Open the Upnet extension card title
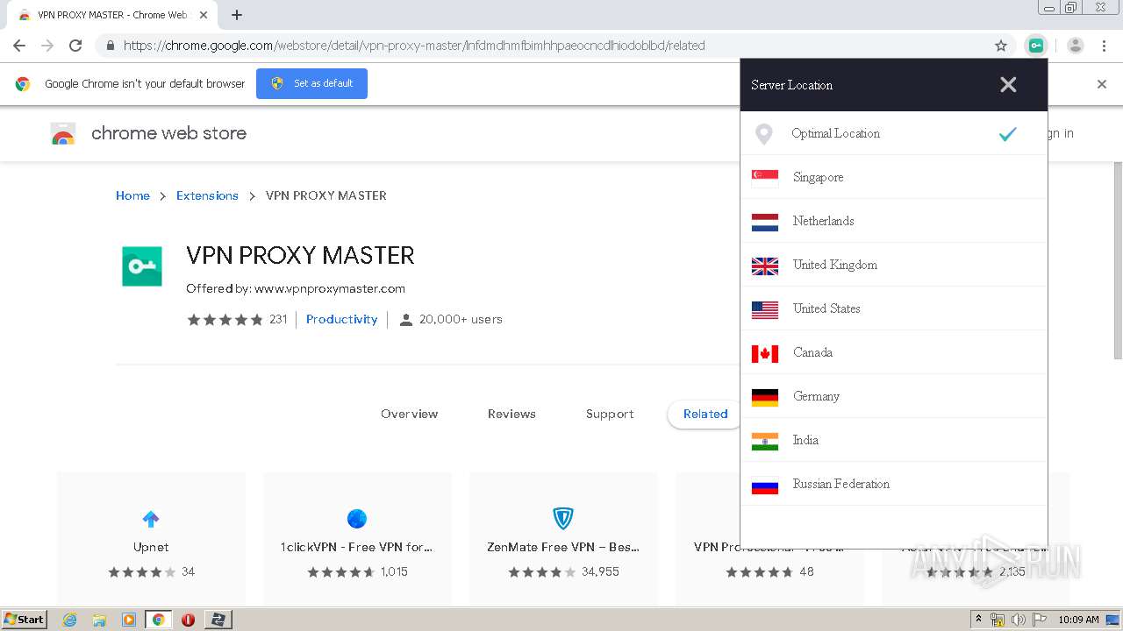 151,547
